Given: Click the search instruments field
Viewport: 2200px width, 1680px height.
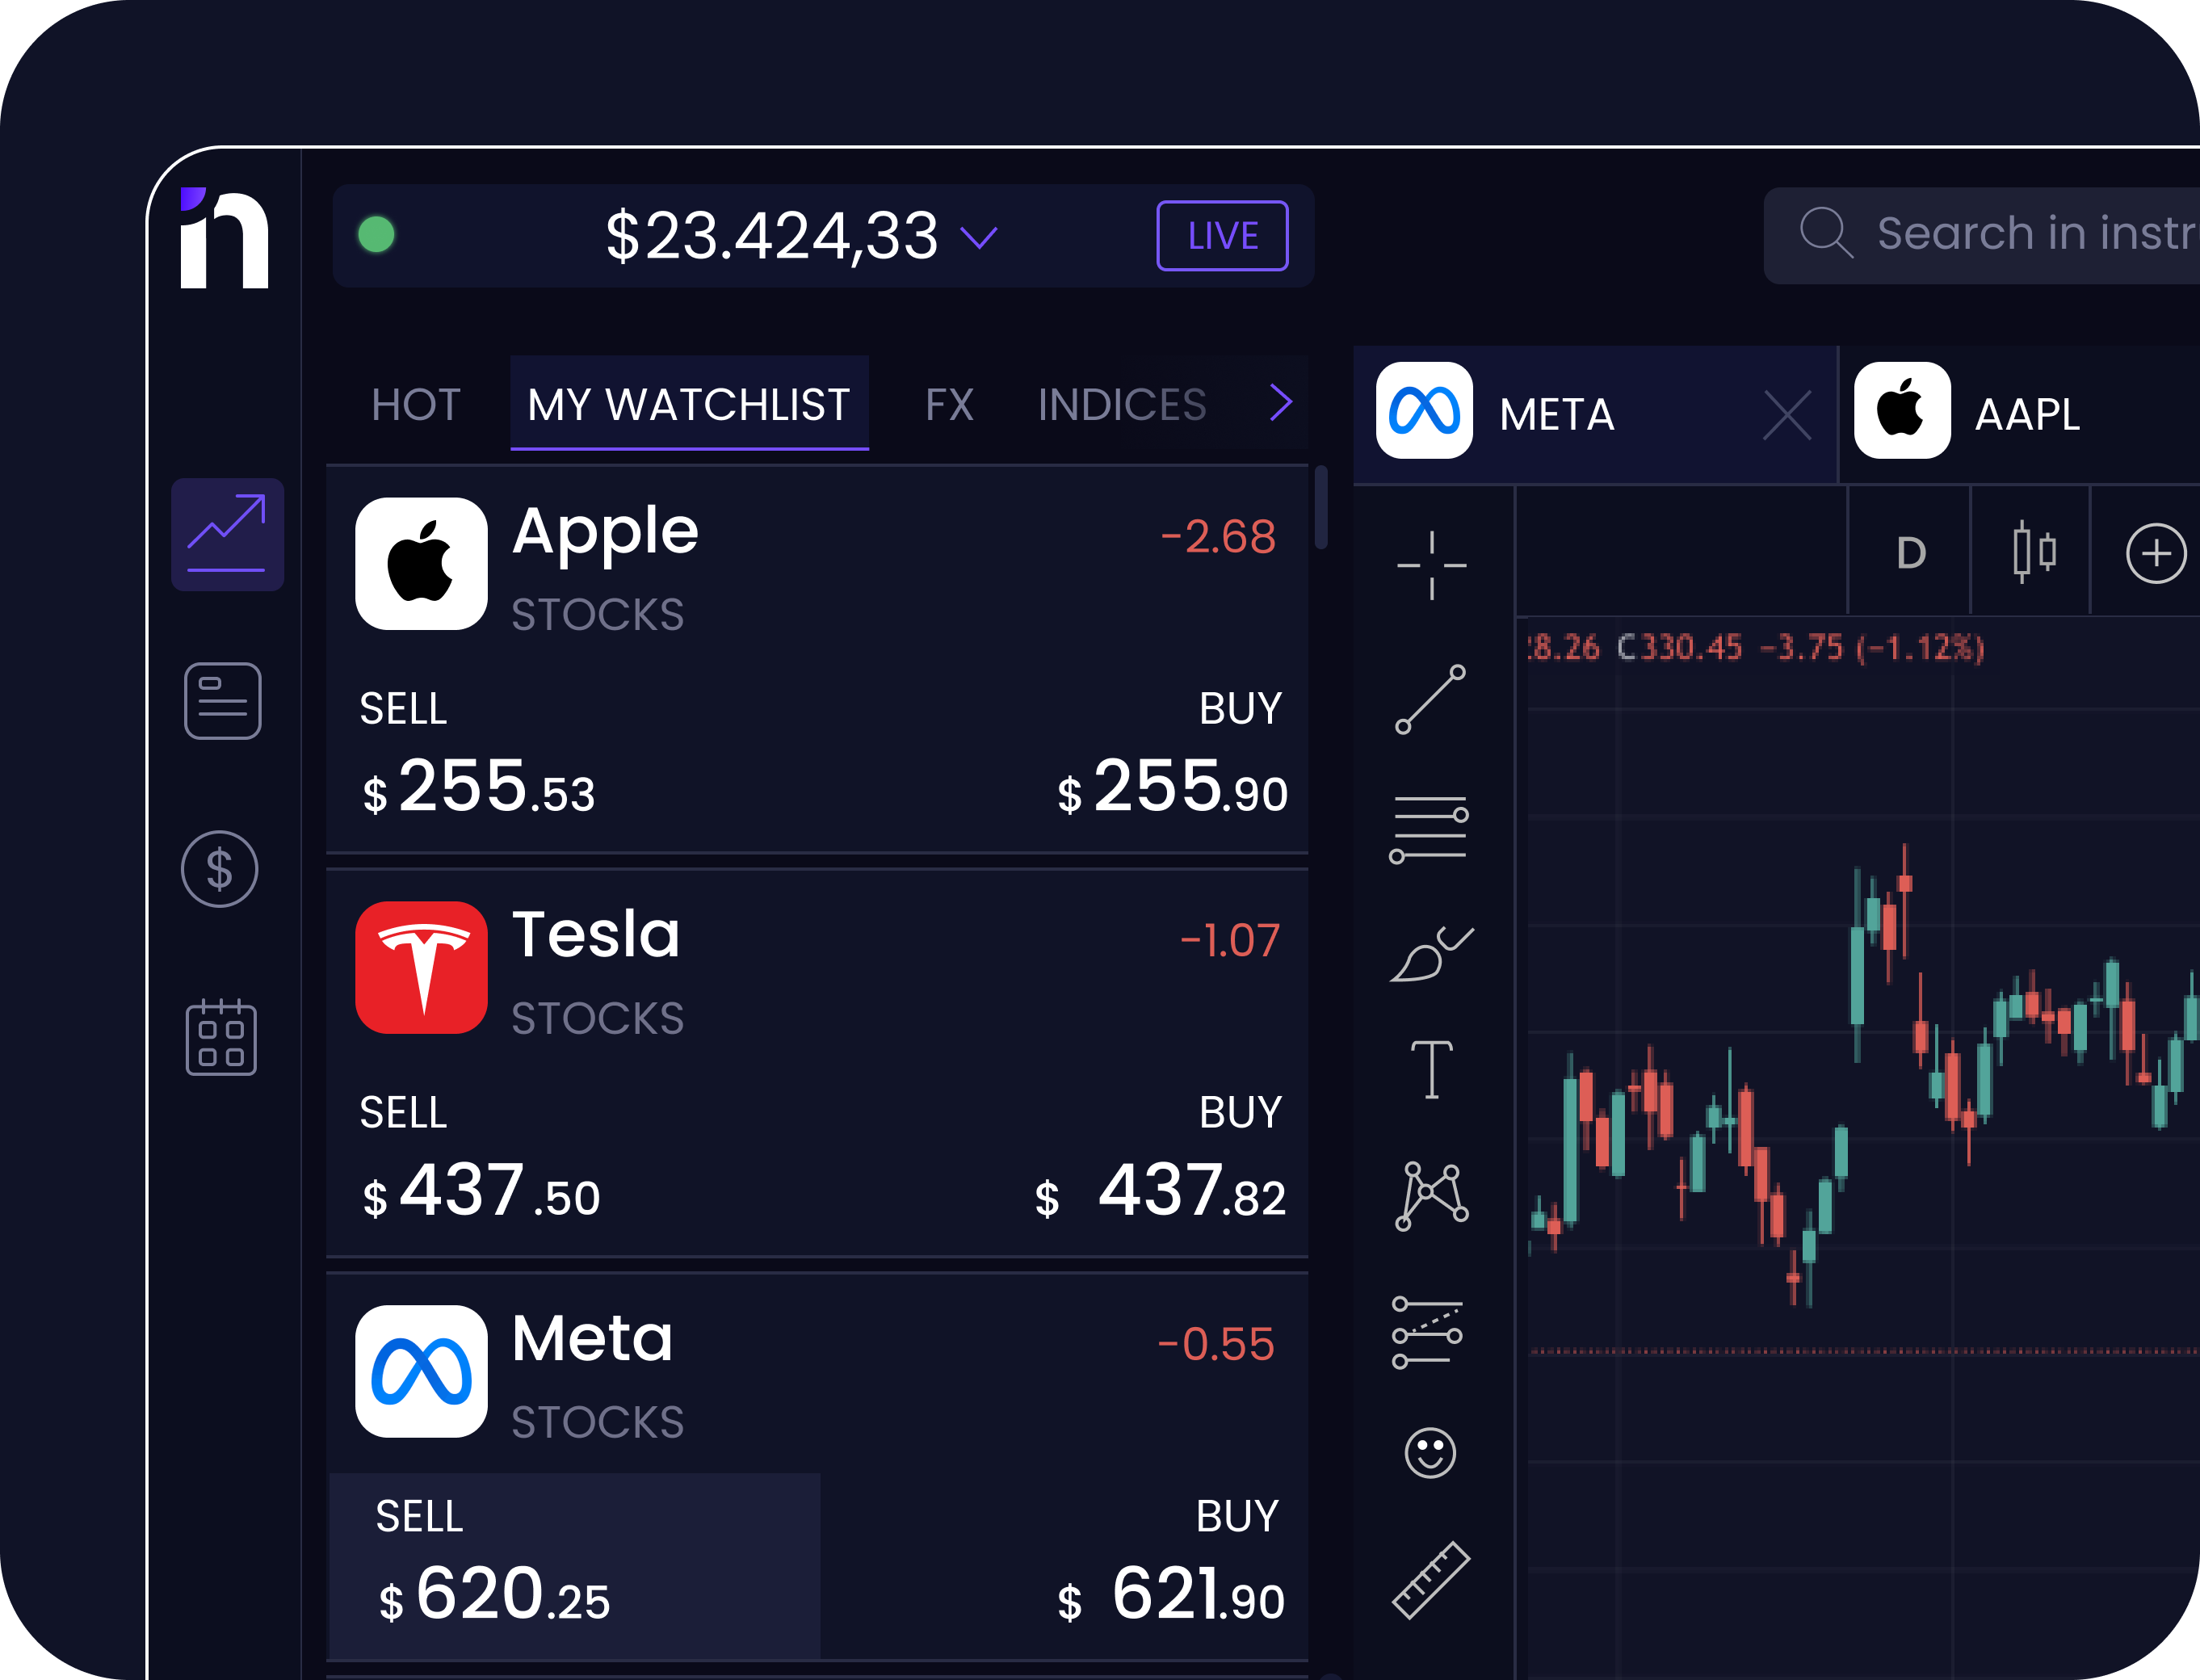Looking at the screenshot, I should pos(2030,235).
